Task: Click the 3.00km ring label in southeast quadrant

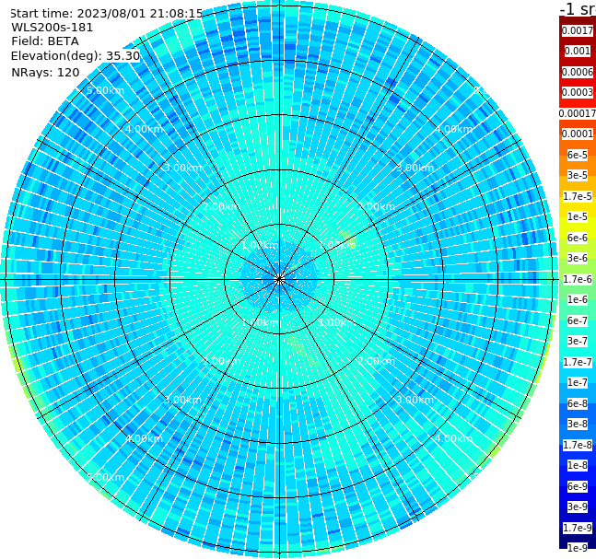Action: 415,400
